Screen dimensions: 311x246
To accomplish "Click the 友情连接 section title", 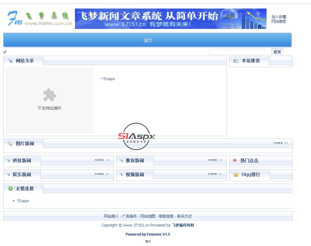I will click(25, 188).
